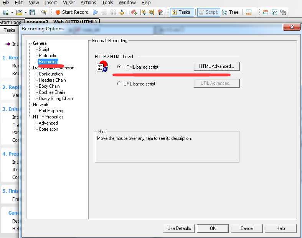Image resolution: width=302 pixels, height=238 pixels.
Task: Select Port Mapping in the tree
Action: (x=51, y=111)
